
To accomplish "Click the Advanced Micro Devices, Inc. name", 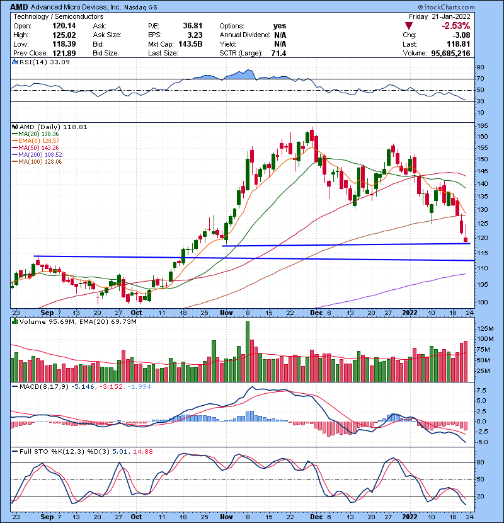I will tap(76, 7).
